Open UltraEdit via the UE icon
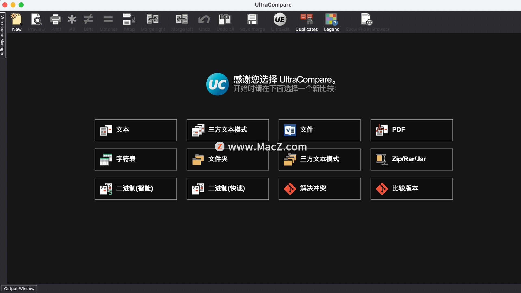This screenshot has height=293, width=521. coord(280,20)
